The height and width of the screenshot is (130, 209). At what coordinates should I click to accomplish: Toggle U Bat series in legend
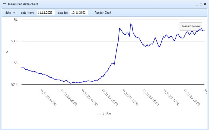(104, 114)
